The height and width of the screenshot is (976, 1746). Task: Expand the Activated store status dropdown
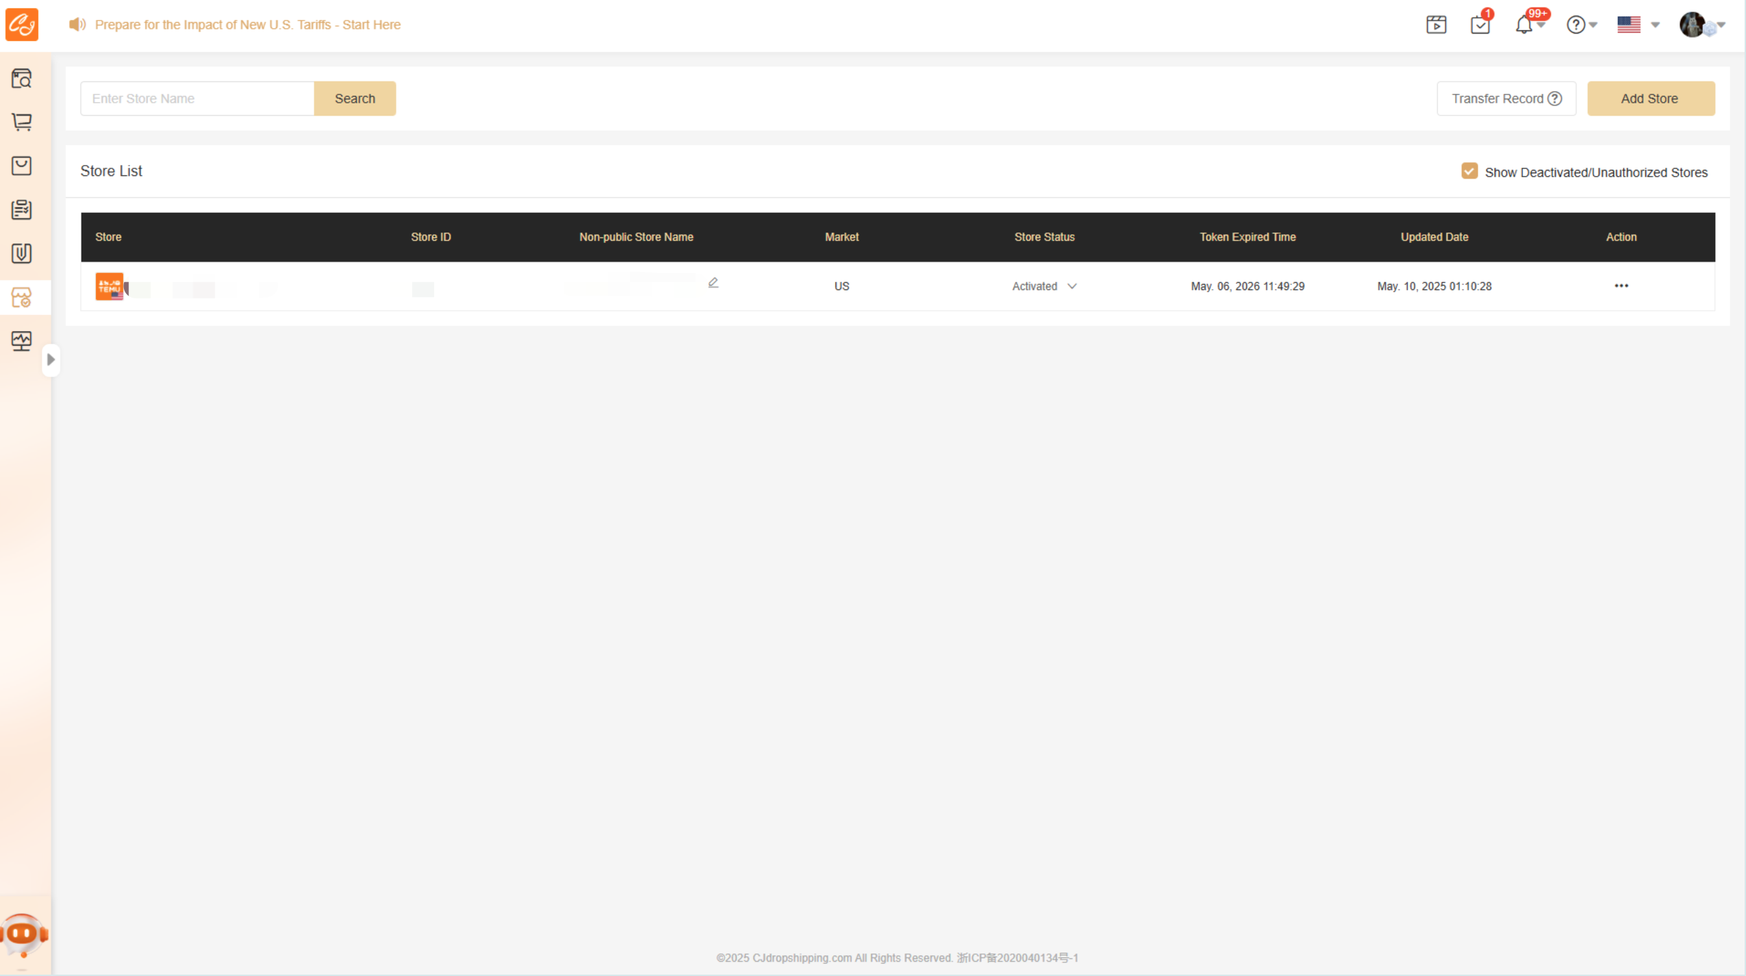click(x=1044, y=286)
